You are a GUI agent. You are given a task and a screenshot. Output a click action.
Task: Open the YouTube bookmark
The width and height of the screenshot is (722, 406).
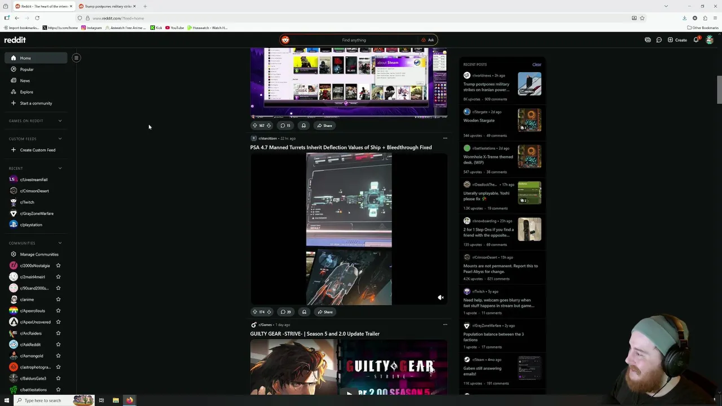(175, 28)
